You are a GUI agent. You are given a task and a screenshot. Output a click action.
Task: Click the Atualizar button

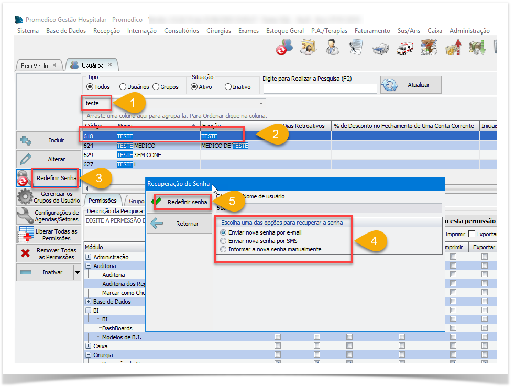coord(411,85)
